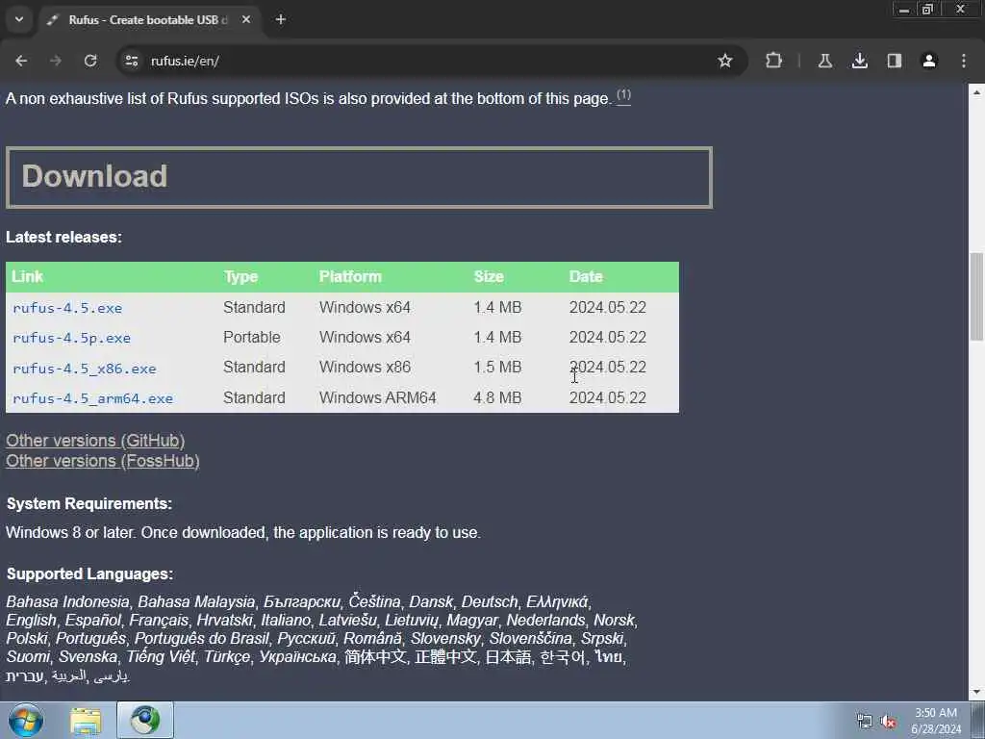
Task: View site information icon in address bar
Action: coord(131,61)
